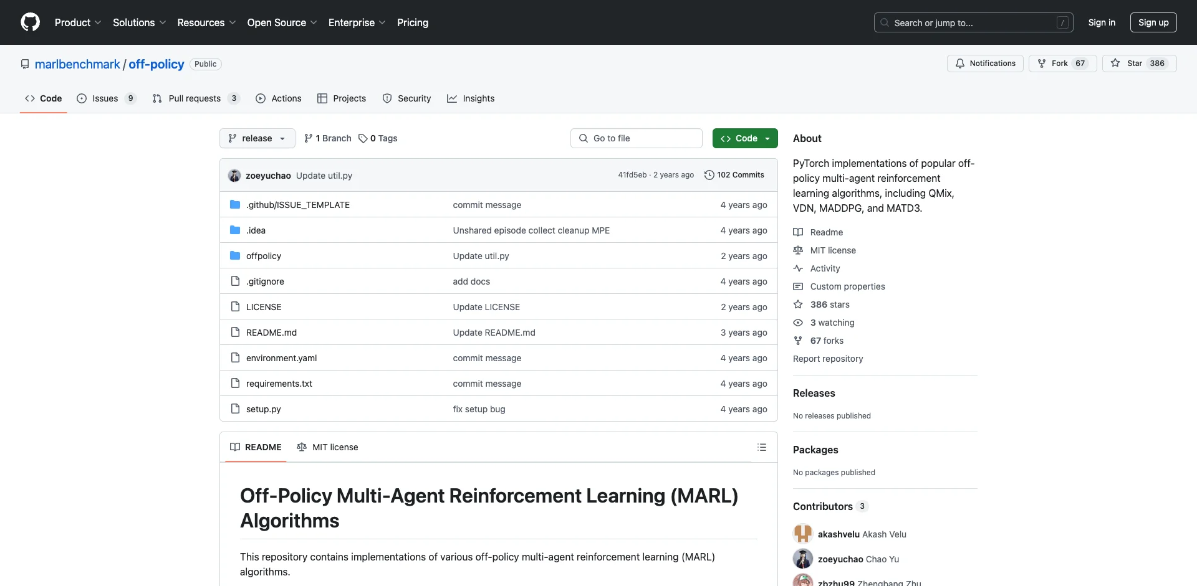Viewport: 1197px width, 586px height.
Task: Select the README tab in file viewer
Action: [256, 447]
